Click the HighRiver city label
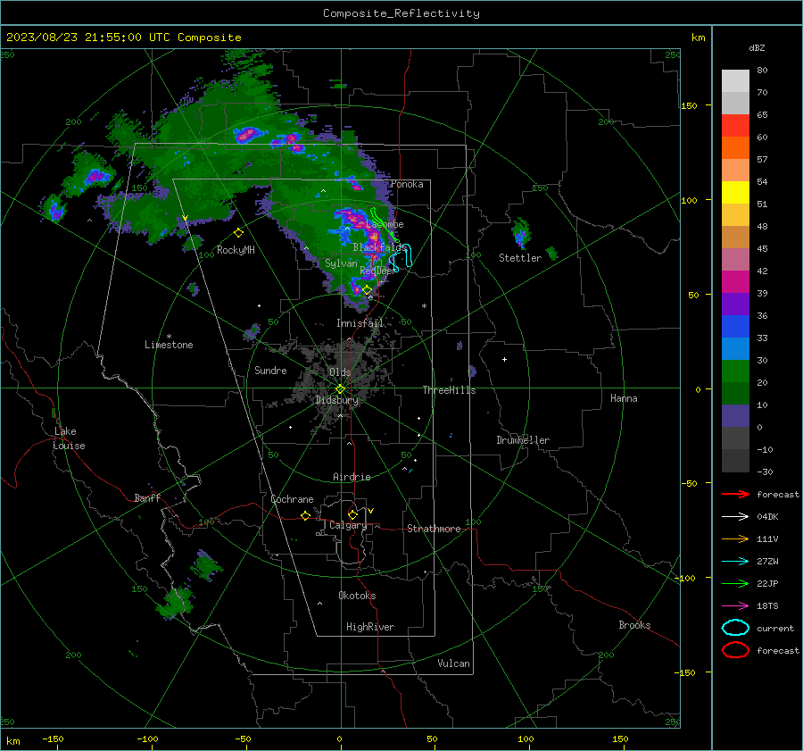Screen dimensions: 803x751 (369, 627)
